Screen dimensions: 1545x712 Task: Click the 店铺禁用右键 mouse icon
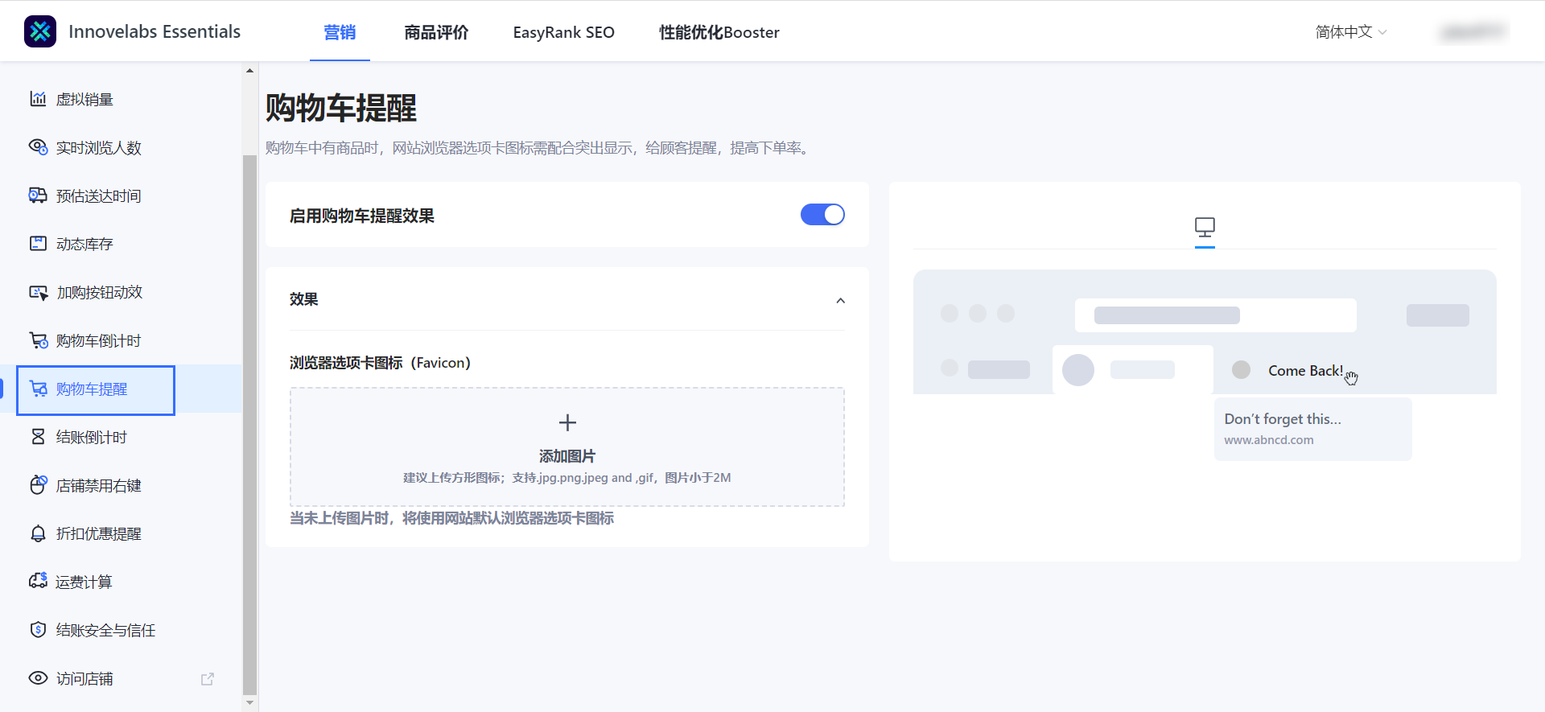[x=38, y=485]
